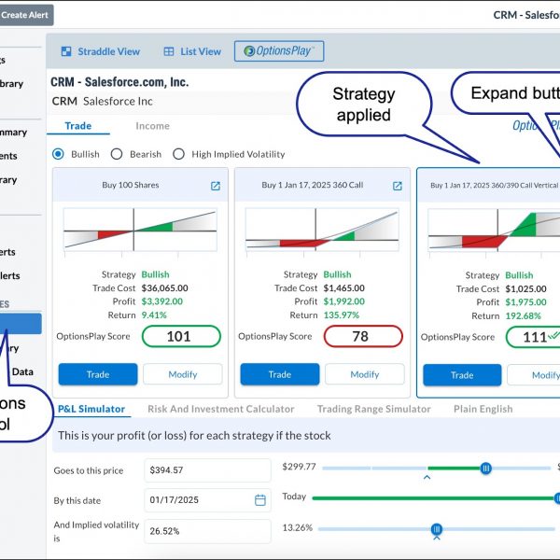The width and height of the screenshot is (560, 560).
Task: Click the List View table icon
Action: (169, 51)
